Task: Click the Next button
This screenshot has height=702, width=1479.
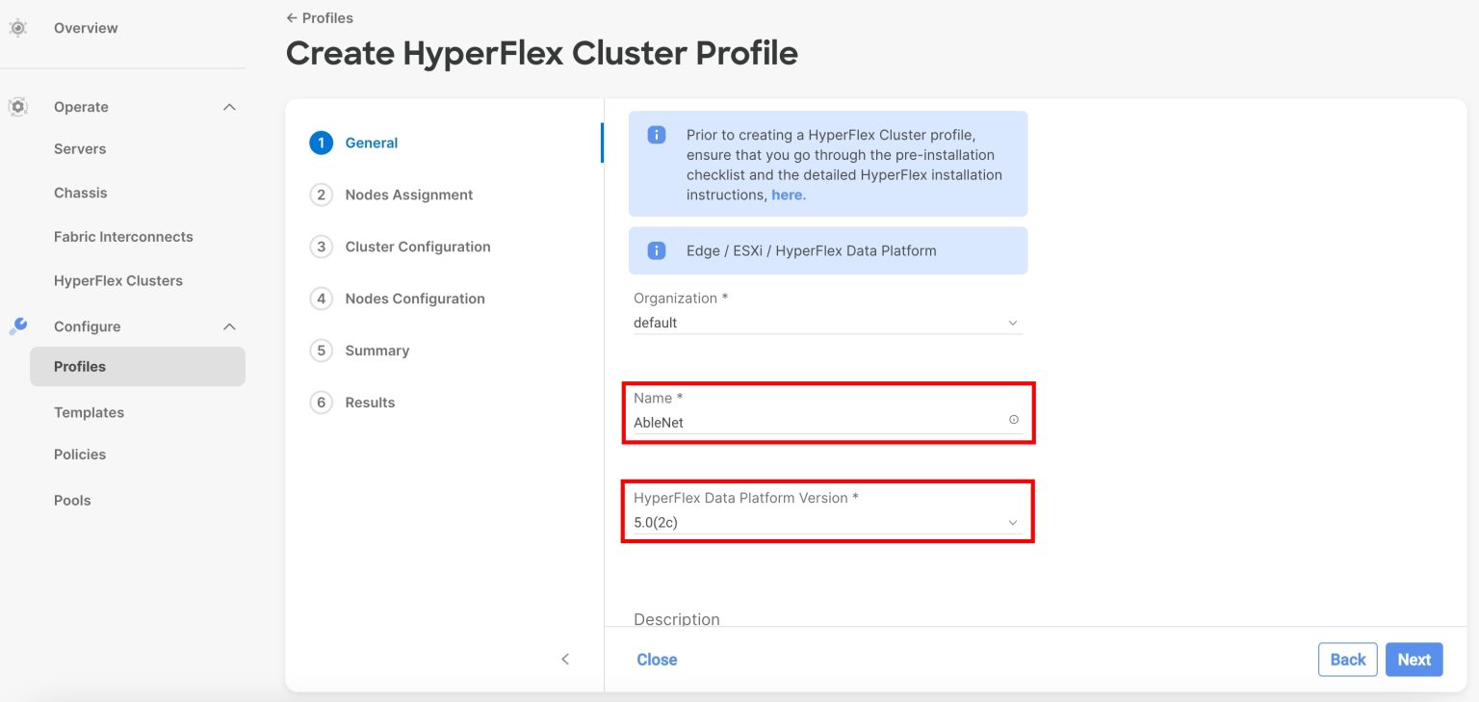Action: [1414, 659]
